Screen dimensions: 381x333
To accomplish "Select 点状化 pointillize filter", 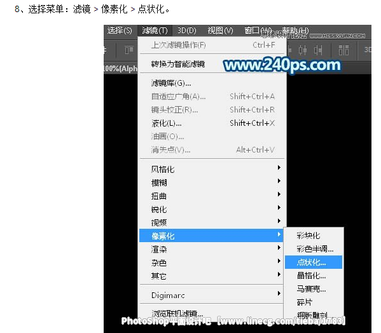I will coord(314,262).
